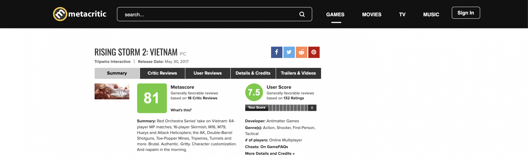Screen dimensions: 528x158
Task: Share on Facebook icon
Action: point(277,52)
